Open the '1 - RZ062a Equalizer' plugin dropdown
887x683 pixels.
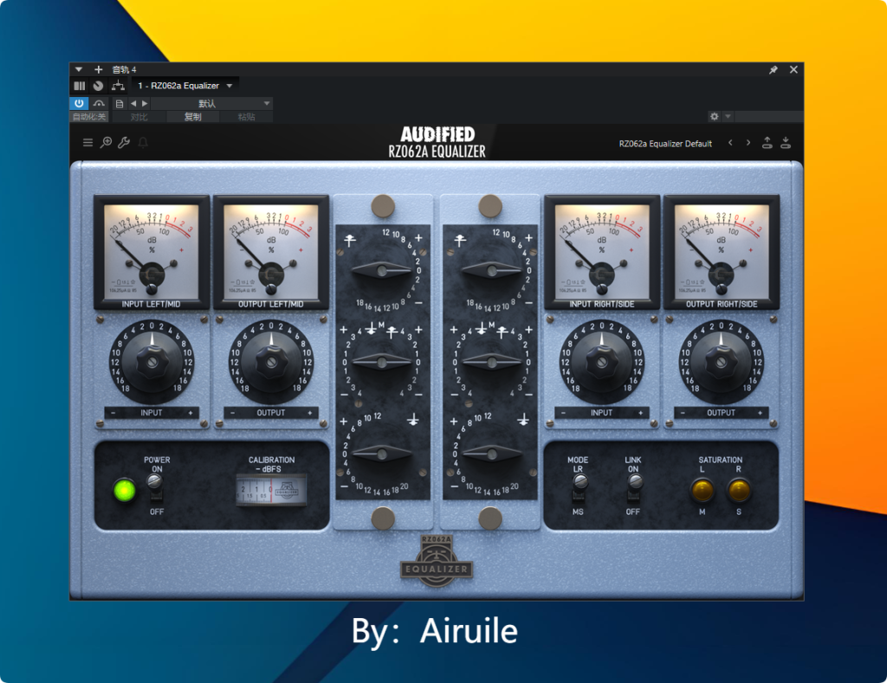point(185,86)
